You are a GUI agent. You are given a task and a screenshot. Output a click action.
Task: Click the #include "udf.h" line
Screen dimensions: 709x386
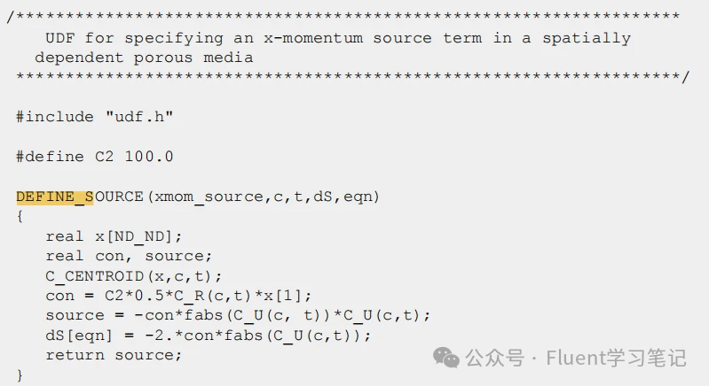click(94, 117)
